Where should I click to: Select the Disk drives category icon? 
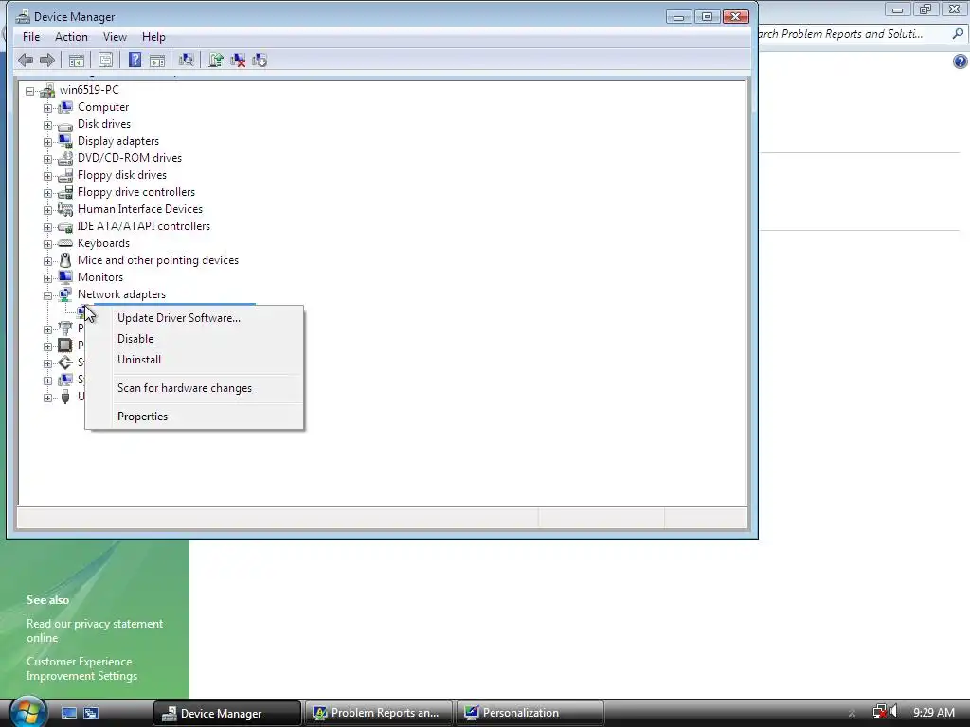pos(65,124)
